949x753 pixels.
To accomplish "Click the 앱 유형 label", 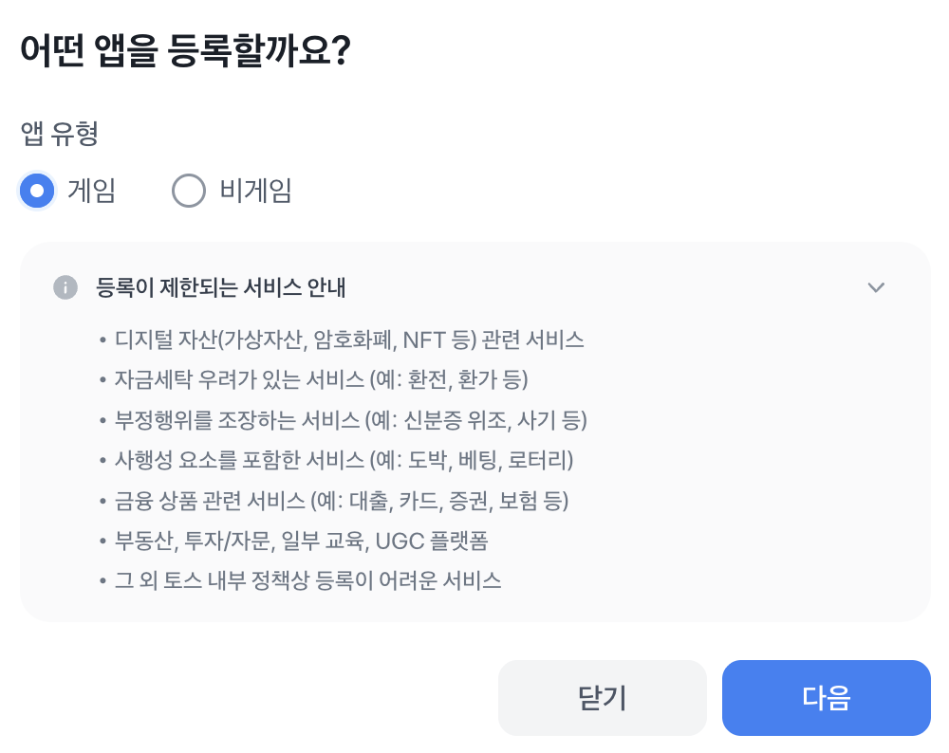I will coord(60,134).
